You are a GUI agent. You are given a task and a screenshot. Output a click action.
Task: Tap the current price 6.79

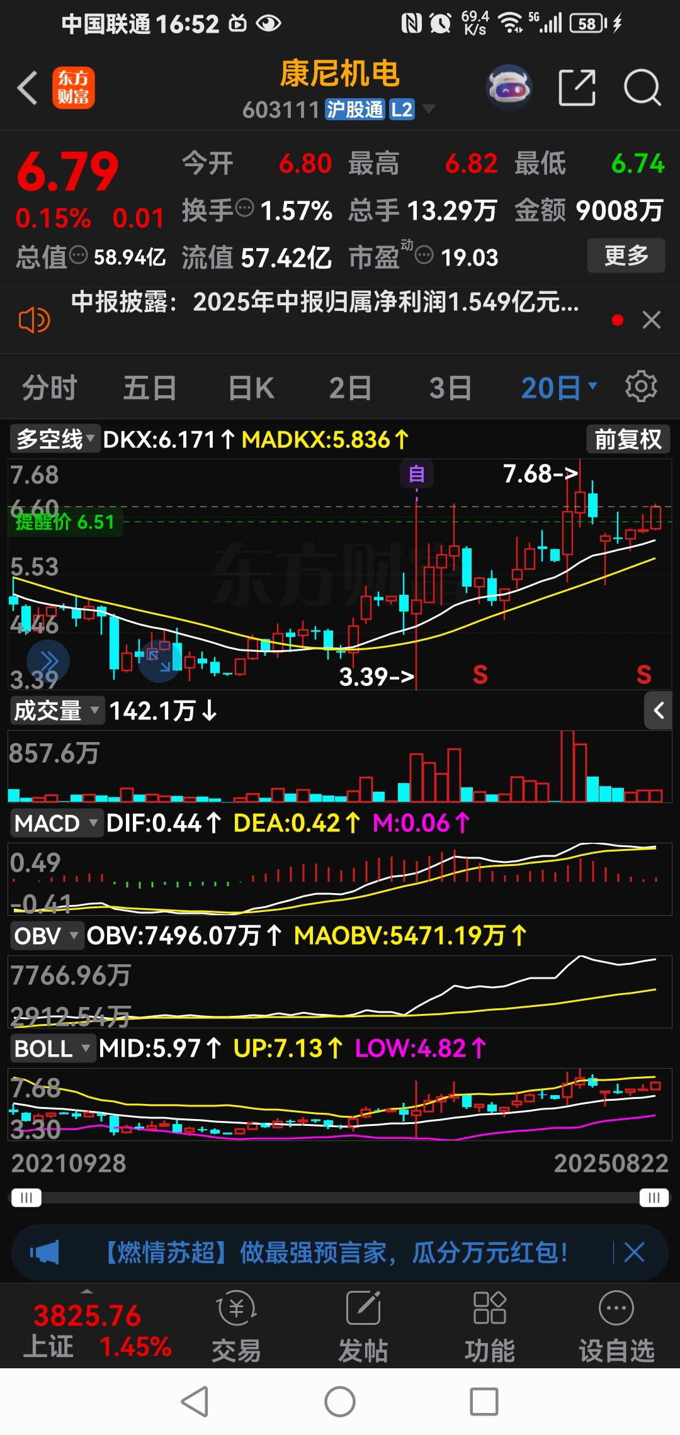pyautogui.click(x=67, y=171)
